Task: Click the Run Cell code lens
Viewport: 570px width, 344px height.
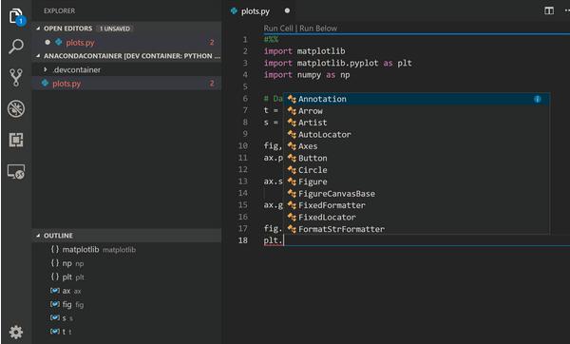Action: coord(278,29)
